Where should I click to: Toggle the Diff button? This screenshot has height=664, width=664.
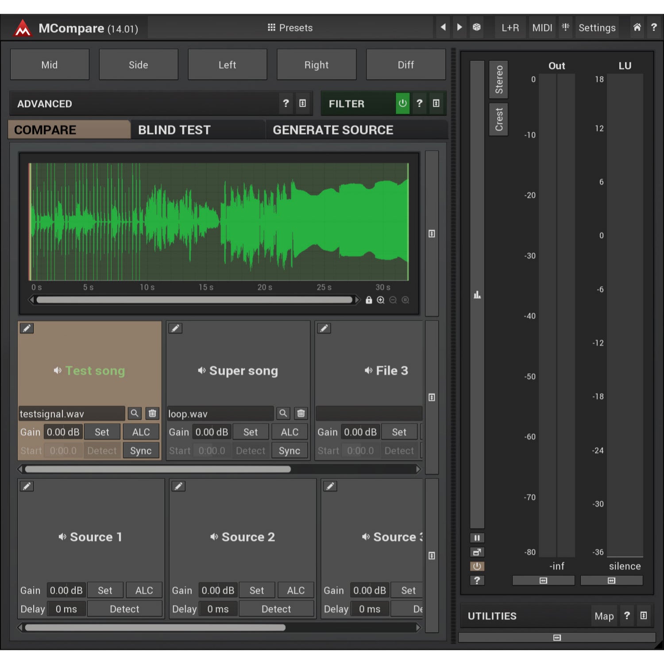pos(405,65)
